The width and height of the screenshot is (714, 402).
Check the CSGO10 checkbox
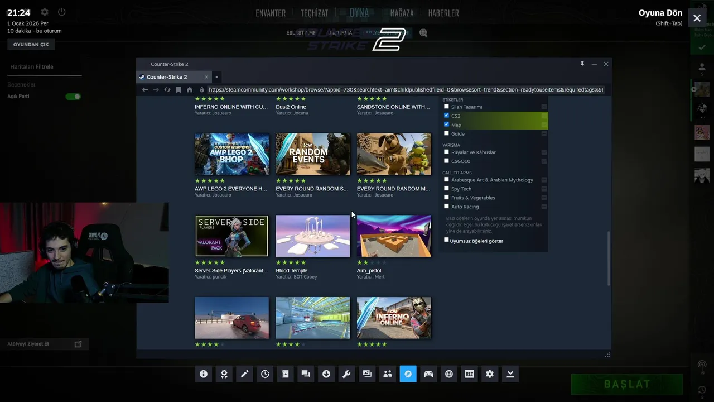(446, 160)
